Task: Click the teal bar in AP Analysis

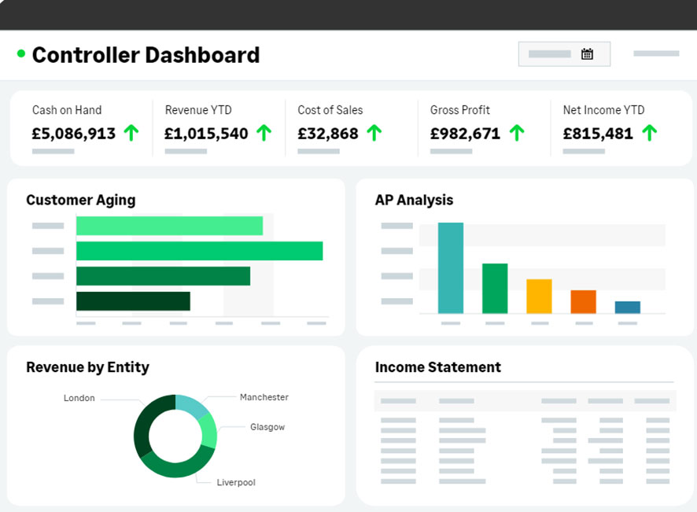Action: click(451, 268)
